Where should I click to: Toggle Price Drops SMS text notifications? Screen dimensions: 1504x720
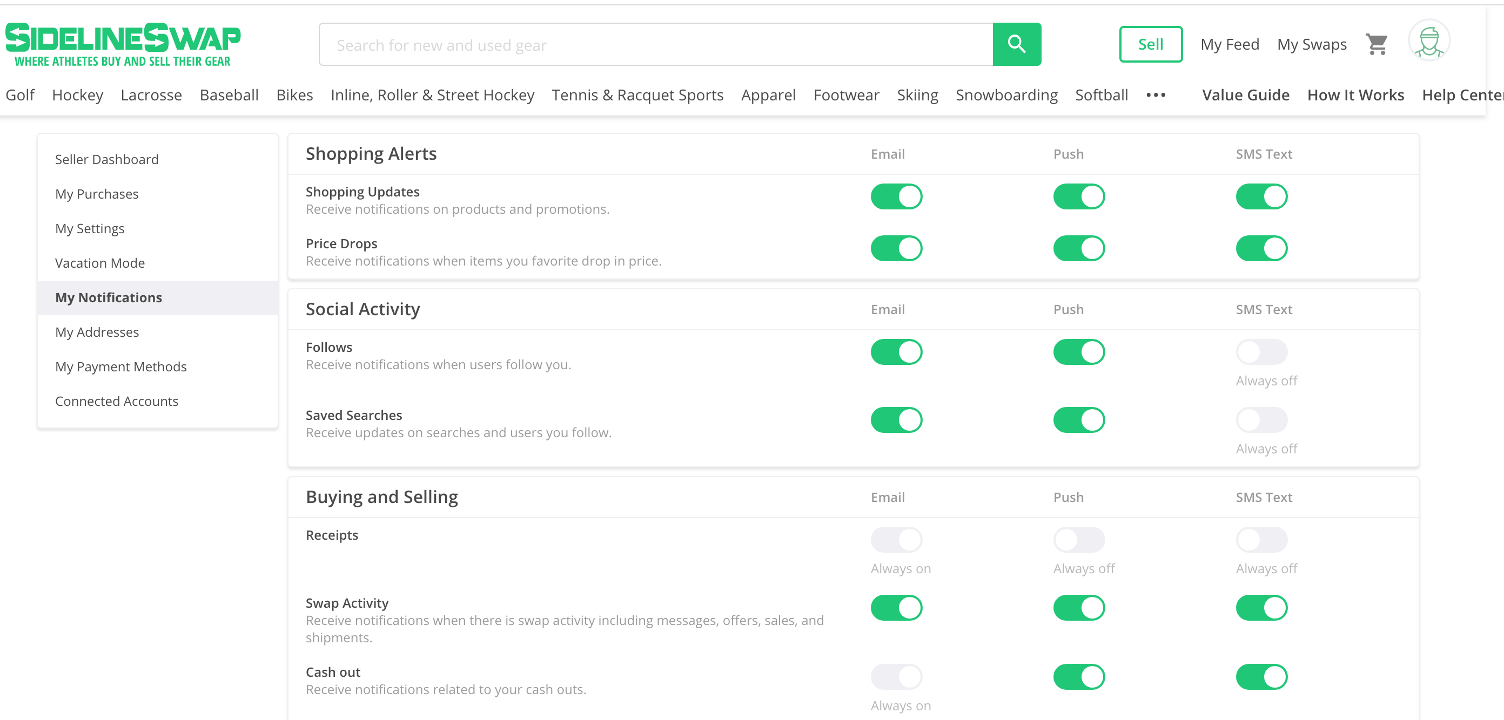pyautogui.click(x=1261, y=249)
